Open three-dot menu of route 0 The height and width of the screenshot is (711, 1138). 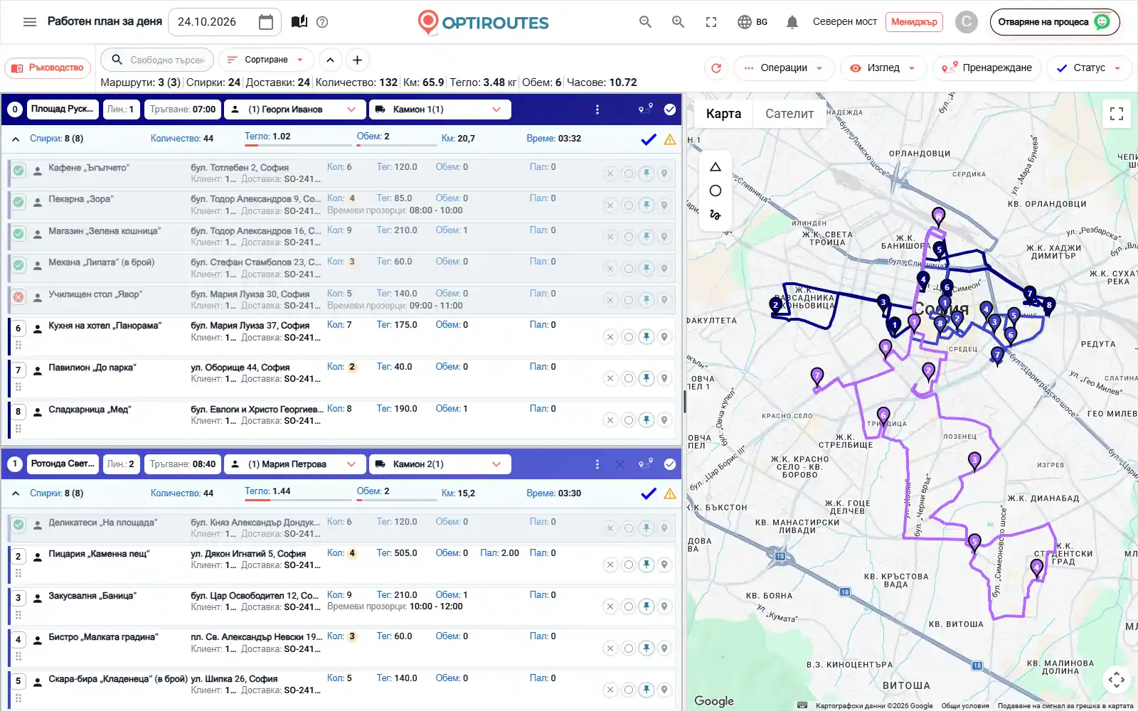597,109
